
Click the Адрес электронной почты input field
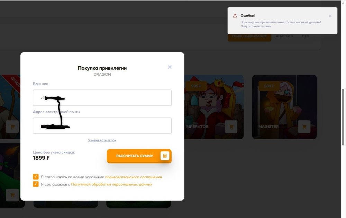(102, 126)
